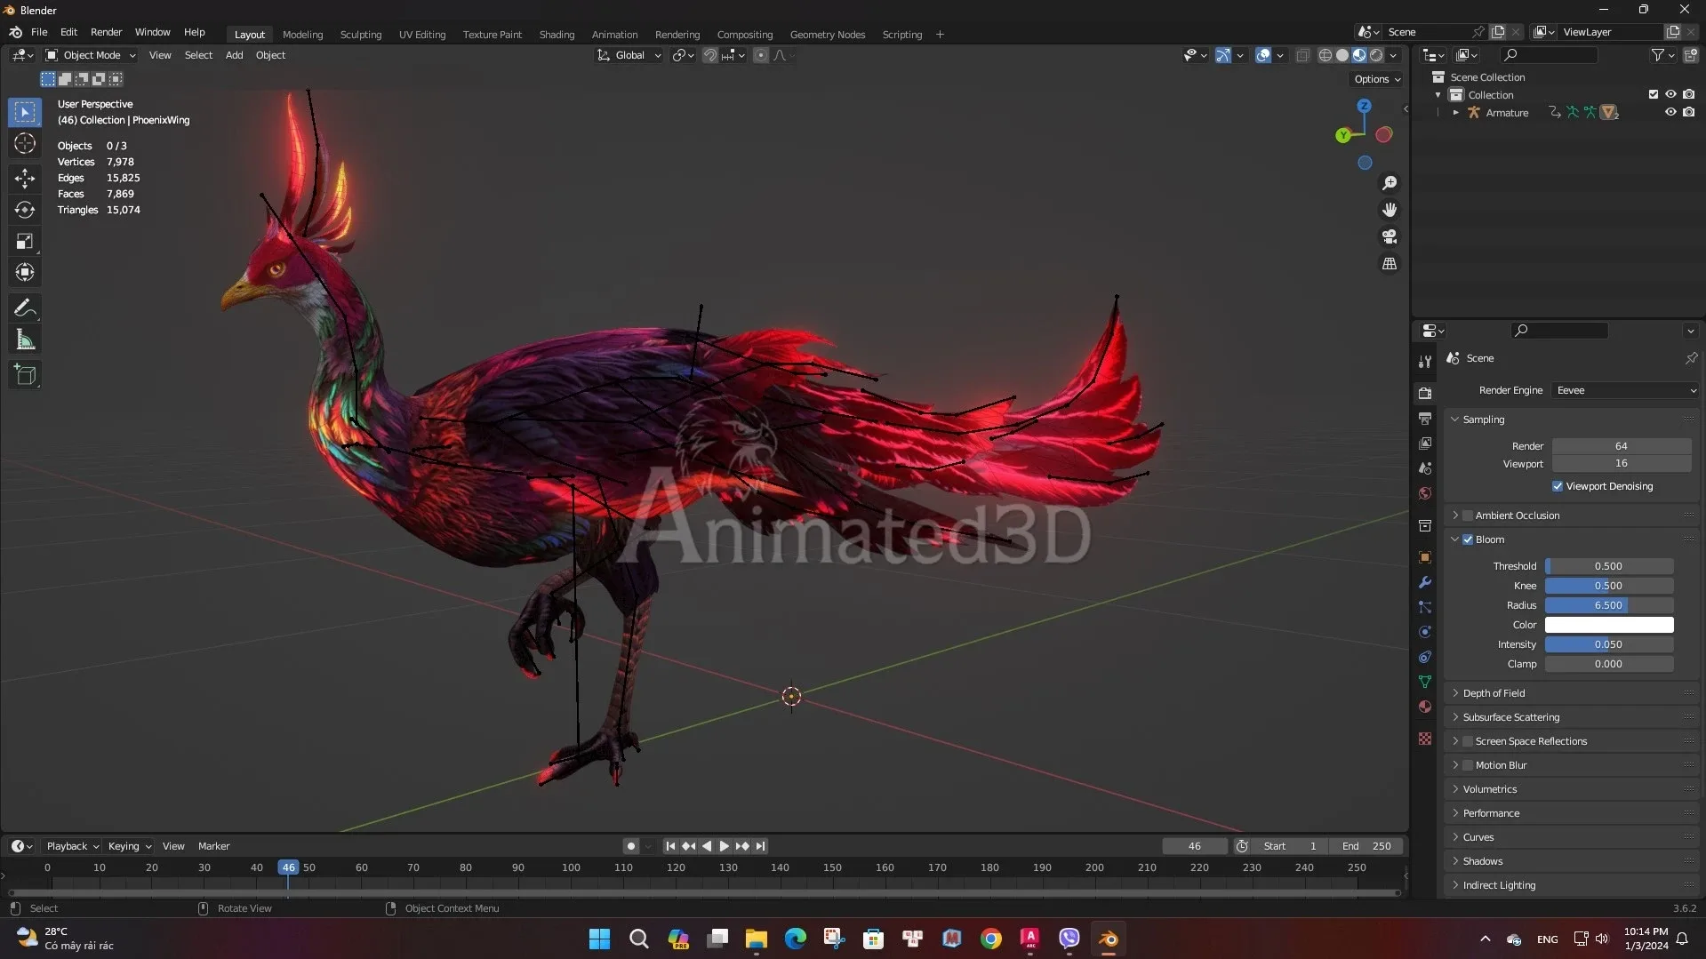Viewport: 1706px width, 959px height.
Task: Open Render properties in the properties editor
Action: pyautogui.click(x=1425, y=392)
